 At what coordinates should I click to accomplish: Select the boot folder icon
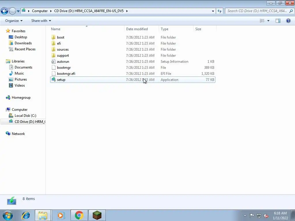(53, 37)
